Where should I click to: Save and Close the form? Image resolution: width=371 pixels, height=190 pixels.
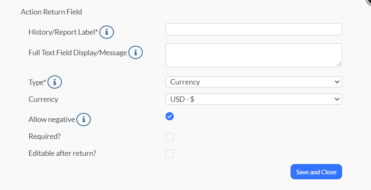coord(316,172)
